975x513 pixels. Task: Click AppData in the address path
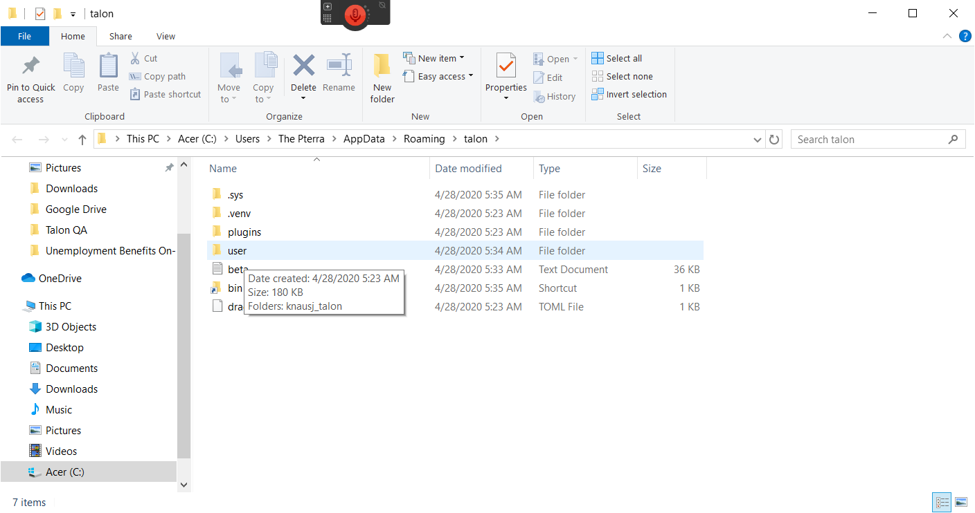(364, 139)
